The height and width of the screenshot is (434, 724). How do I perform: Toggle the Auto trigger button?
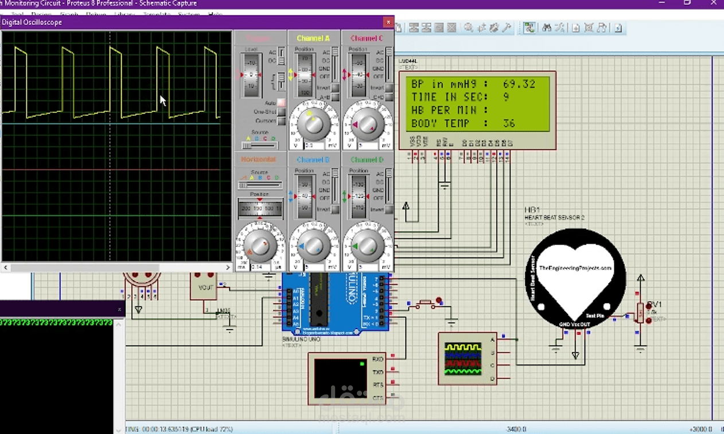click(x=281, y=103)
